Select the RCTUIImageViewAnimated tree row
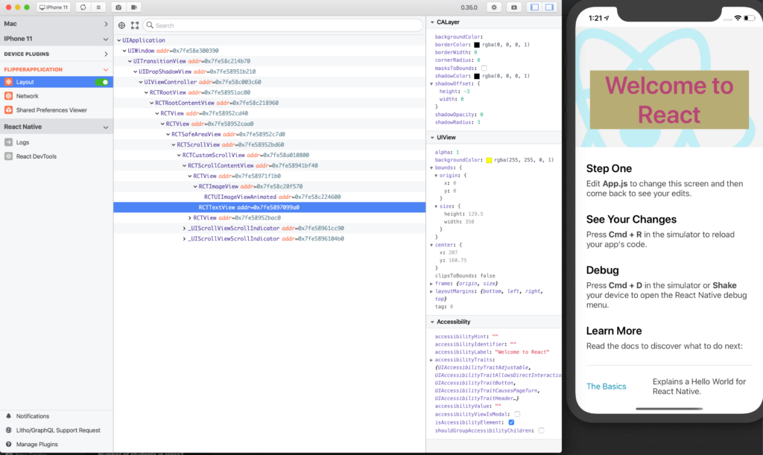The image size is (763, 455). coord(270,197)
